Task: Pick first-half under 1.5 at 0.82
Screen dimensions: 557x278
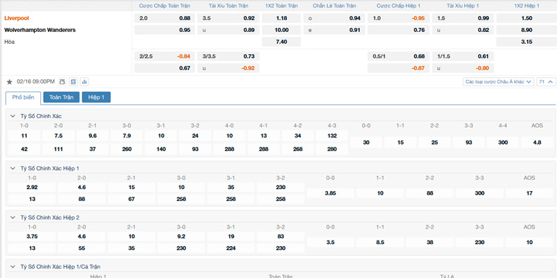Action: (463, 30)
